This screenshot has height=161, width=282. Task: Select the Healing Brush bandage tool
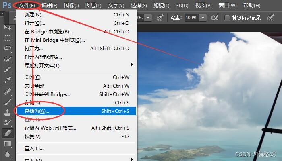[x=8, y=92]
